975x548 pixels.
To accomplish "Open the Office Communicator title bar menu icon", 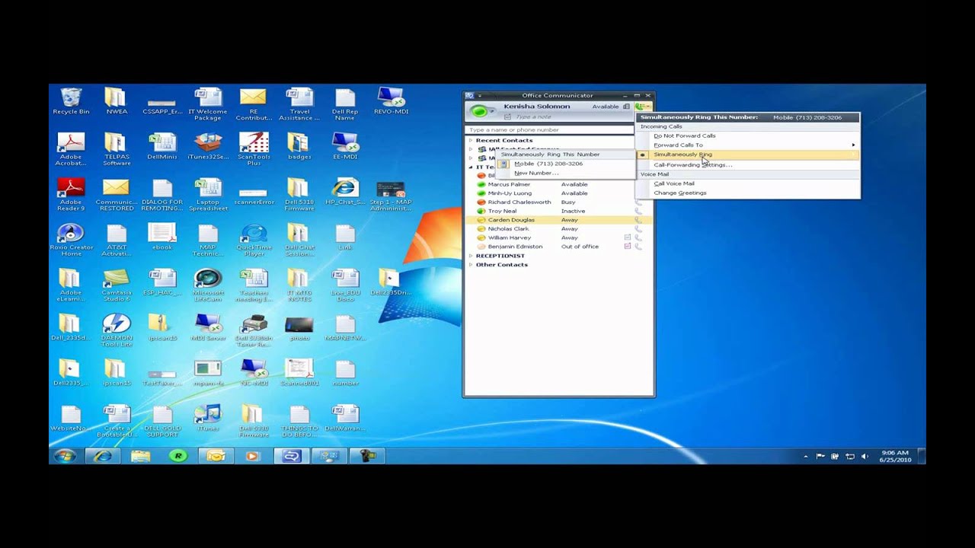I will coord(470,96).
